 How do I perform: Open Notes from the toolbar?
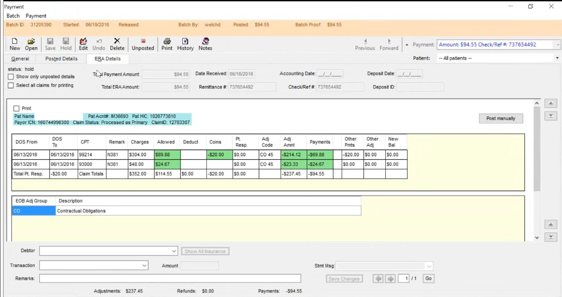pos(205,44)
